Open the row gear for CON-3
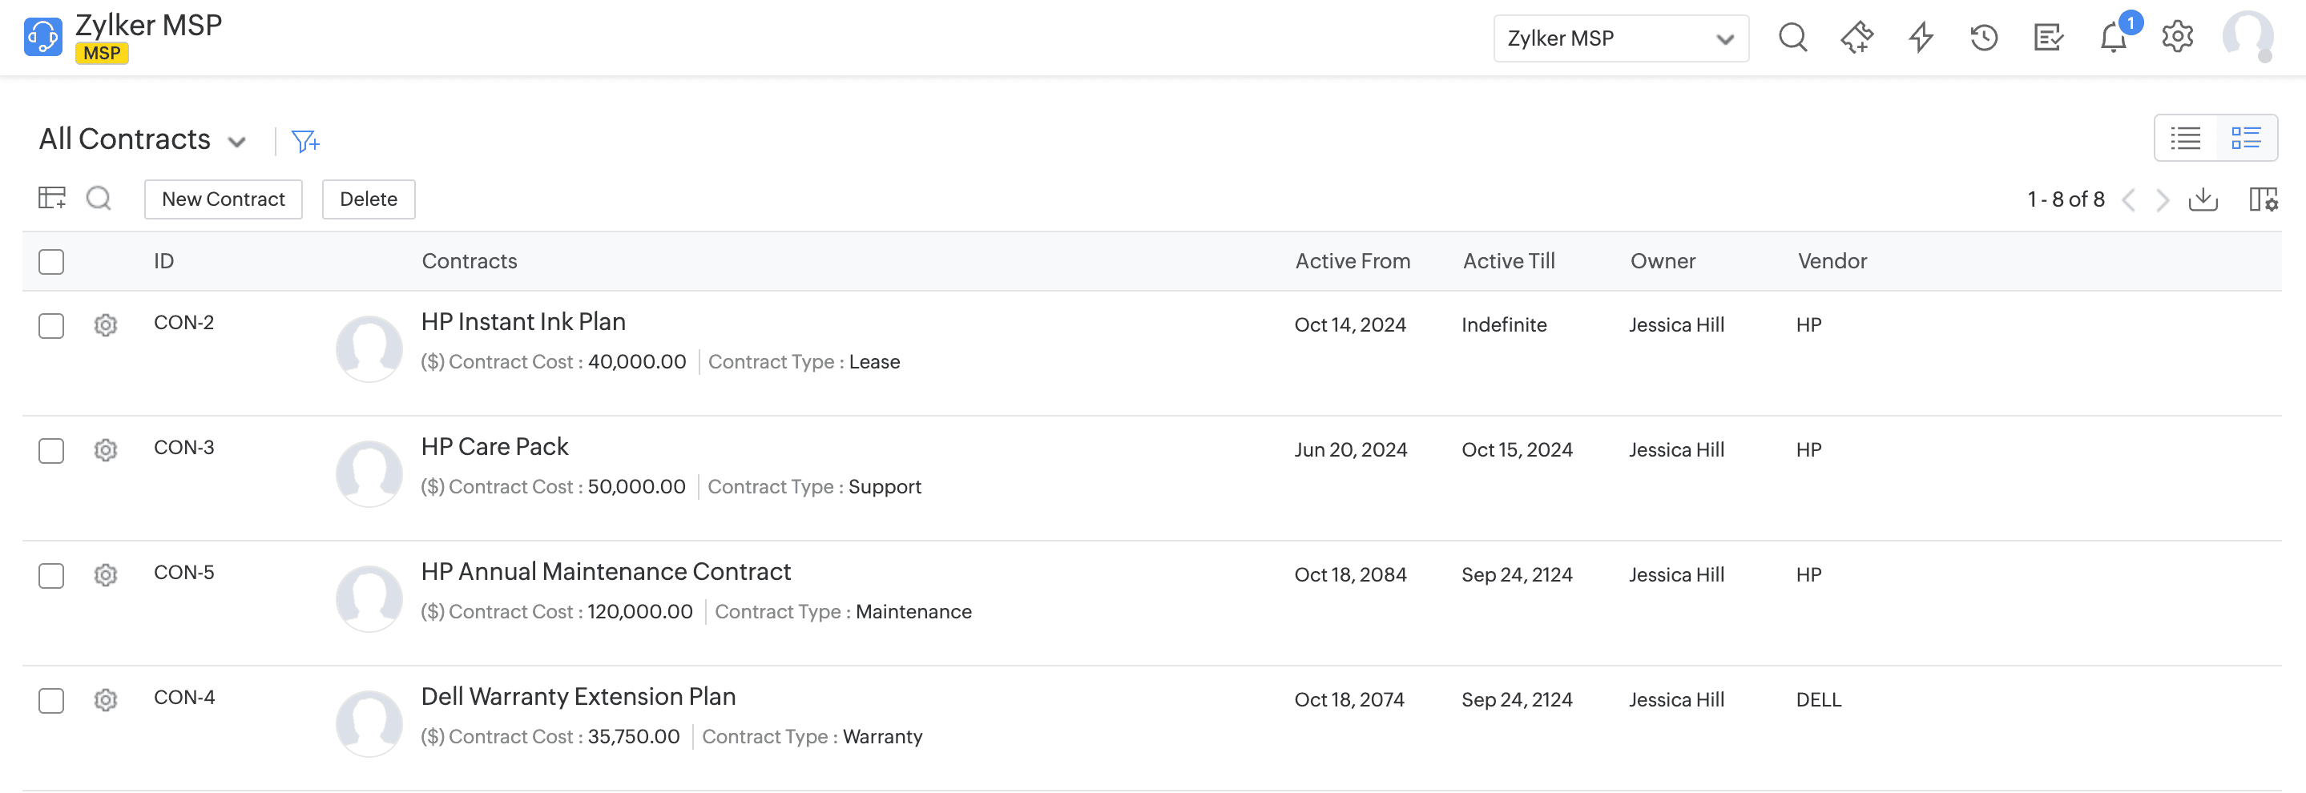Screen dimensions: 2306x793 (x=106, y=449)
